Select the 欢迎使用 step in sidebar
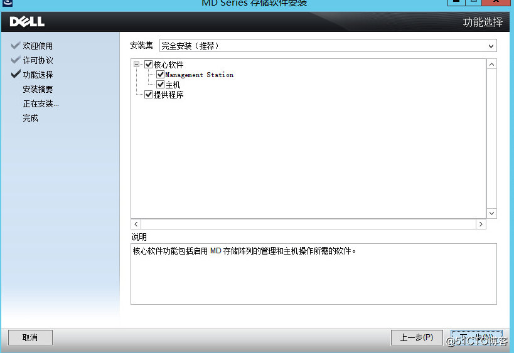This screenshot has height=353, width=514. (x=38, y=46)
